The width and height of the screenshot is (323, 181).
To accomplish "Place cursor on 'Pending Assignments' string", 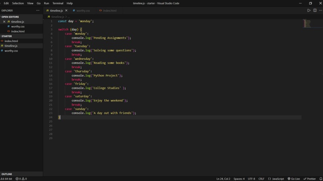I will [110, 38].
